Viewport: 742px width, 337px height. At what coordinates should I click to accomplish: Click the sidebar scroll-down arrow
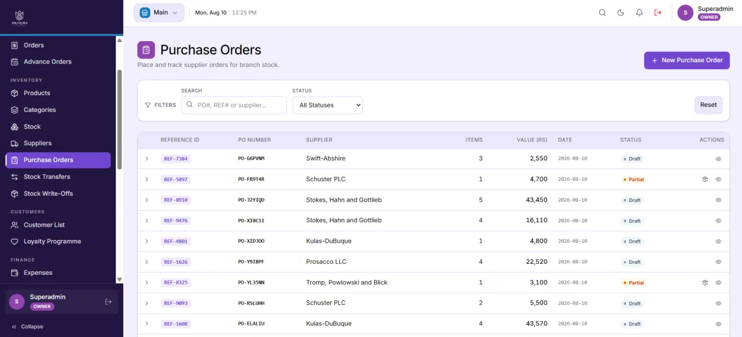(119, 279)
